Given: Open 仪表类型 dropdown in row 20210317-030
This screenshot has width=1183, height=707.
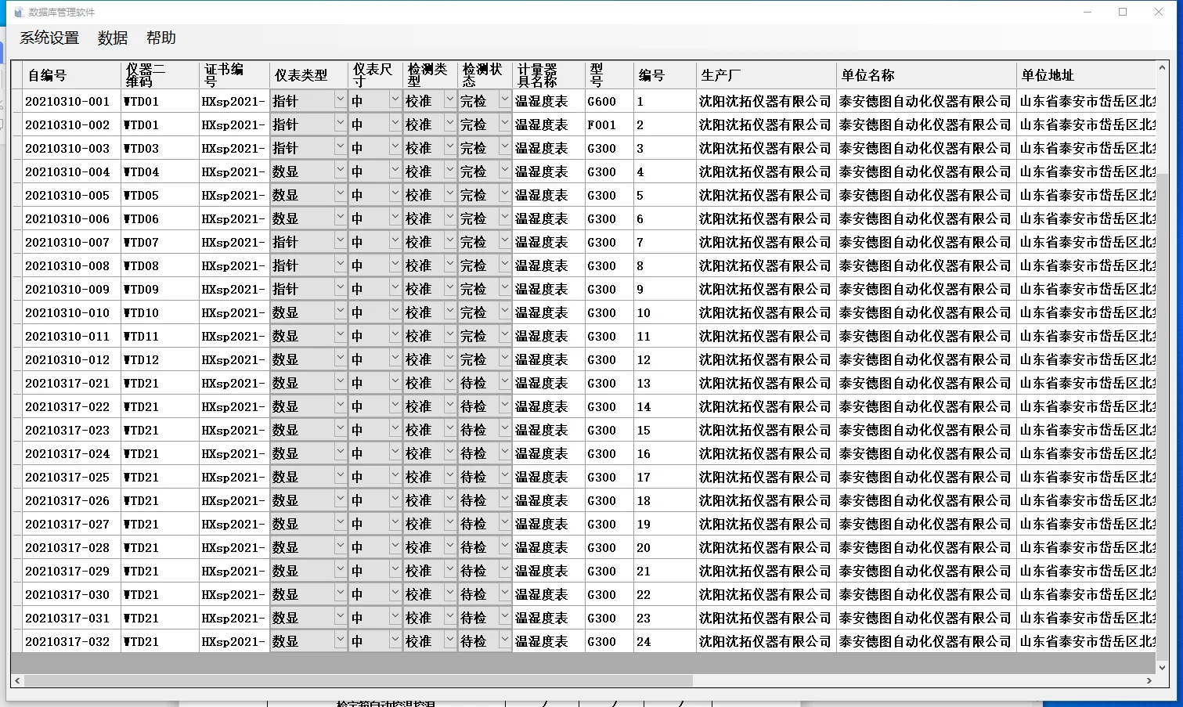Looking at the screenshot, I should [341, 593].
